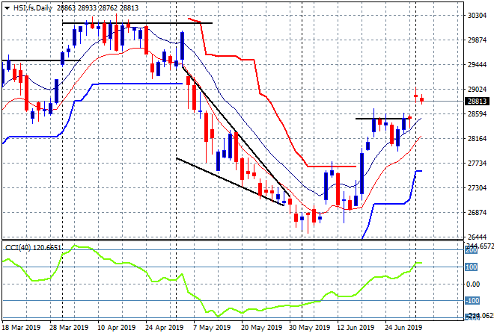Click the 28594 price axis label
The image size is (494, 336).
(477, 113)
